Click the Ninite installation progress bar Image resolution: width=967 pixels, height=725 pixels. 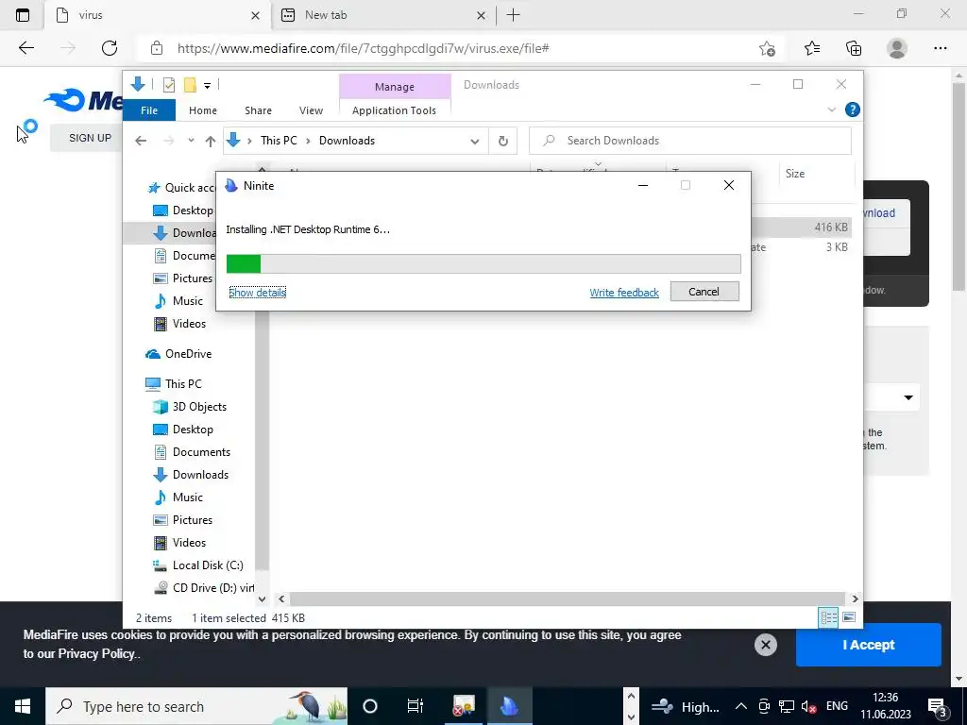(x=483, y=264)
